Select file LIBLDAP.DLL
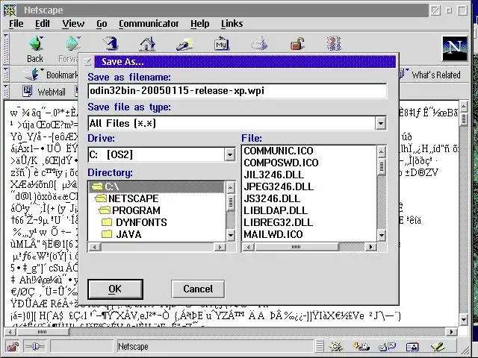The width and height of the screenshot is (478, 358). pos(276,210)
